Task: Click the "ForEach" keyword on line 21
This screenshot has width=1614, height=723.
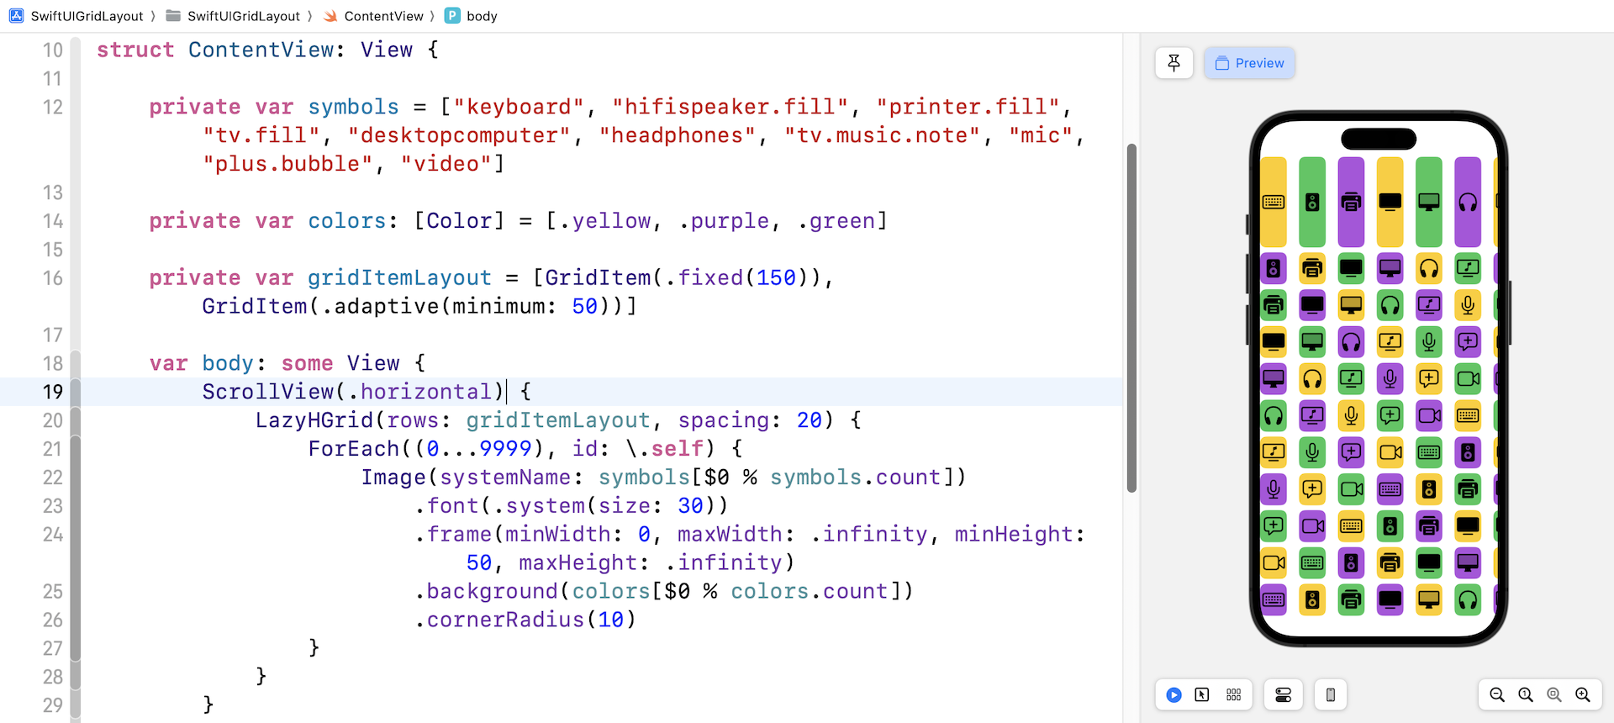Action: pos(354,449)
